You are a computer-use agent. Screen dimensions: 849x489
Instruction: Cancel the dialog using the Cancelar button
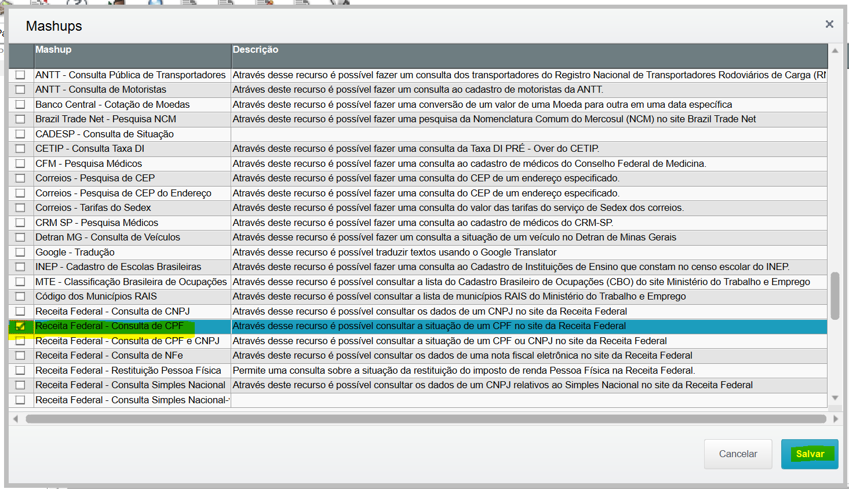[x=738, y=454]
